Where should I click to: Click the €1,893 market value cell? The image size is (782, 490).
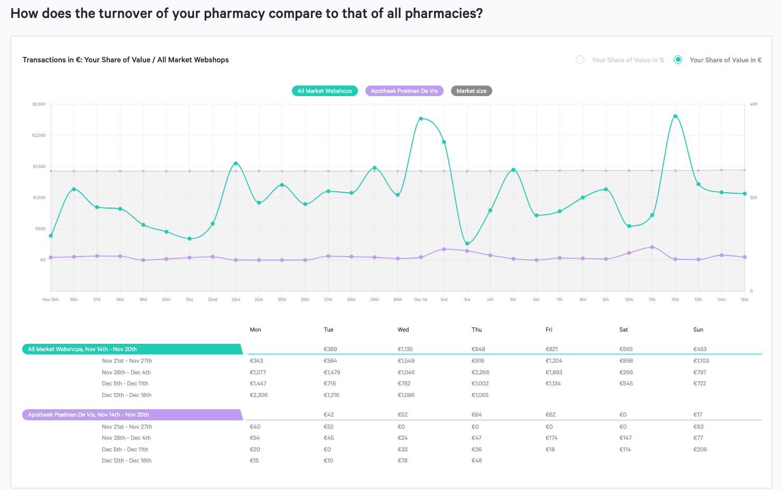click(x=554, y=372)
